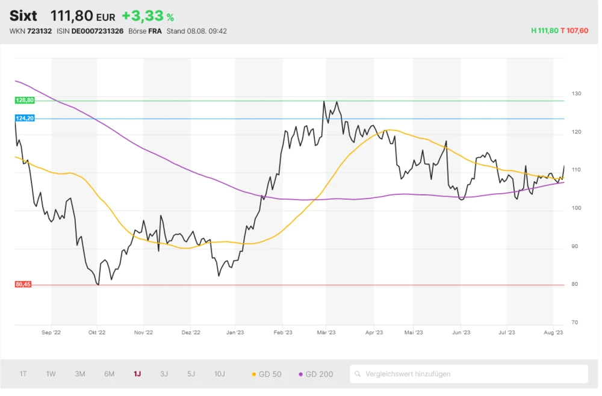602x396 pixels.
Task: Show the 3M chart period
Action: click(x=80, y=374)
